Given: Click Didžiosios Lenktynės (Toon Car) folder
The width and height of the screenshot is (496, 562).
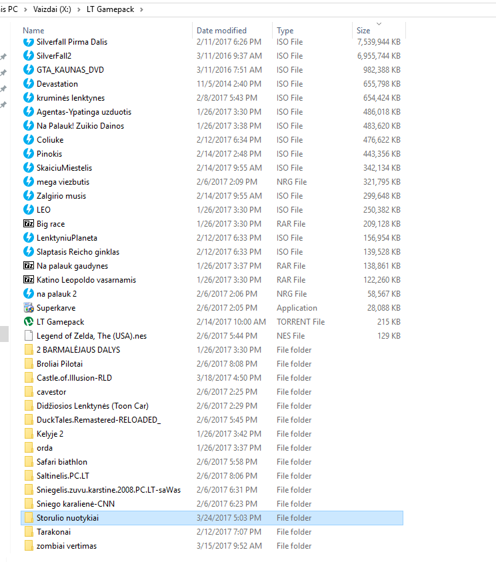Looking at the screenshot, I should [x=93, y=405].
